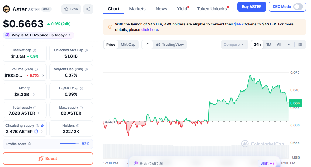Open chart settings sliders icon

pyautogui.click(x=300, y=45)
